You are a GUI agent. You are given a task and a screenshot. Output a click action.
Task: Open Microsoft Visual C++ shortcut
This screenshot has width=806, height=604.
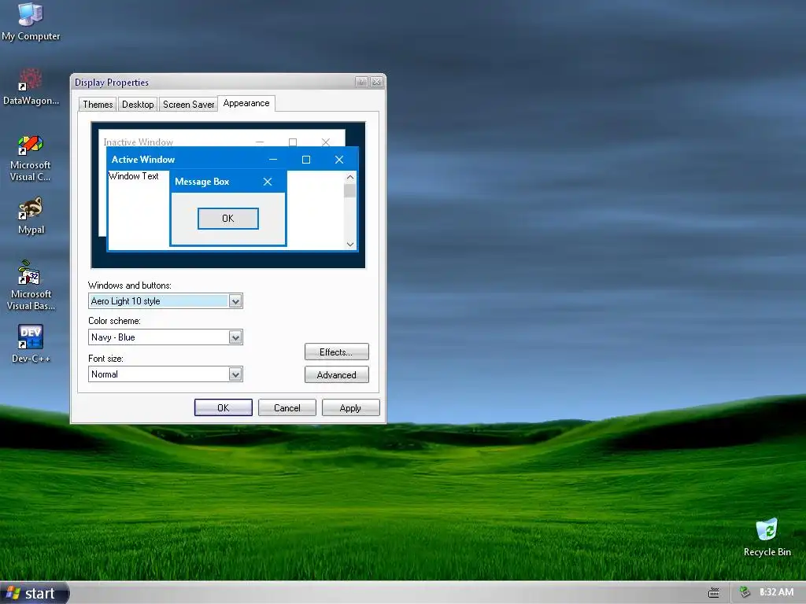31,158
